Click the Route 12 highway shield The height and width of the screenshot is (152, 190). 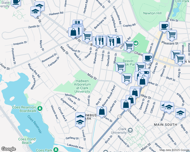pos(119,117)
